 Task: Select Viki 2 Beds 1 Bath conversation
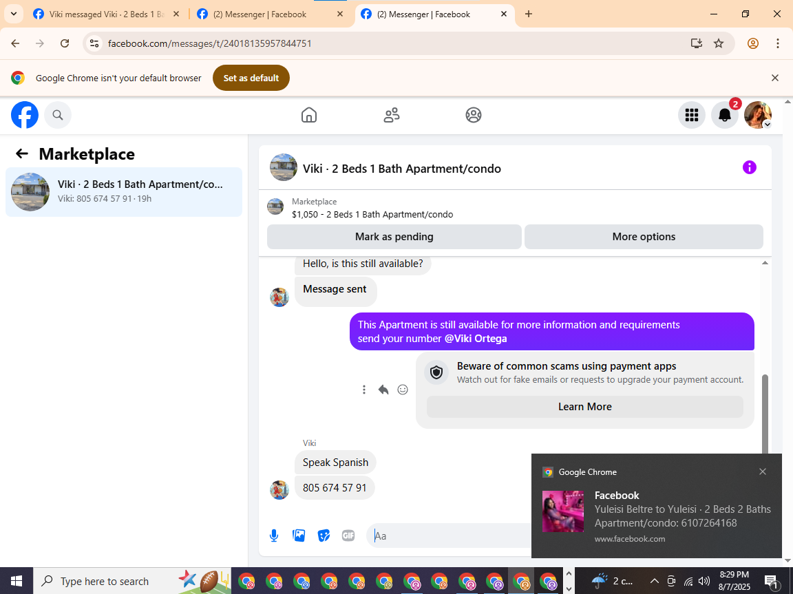[124, 191]
